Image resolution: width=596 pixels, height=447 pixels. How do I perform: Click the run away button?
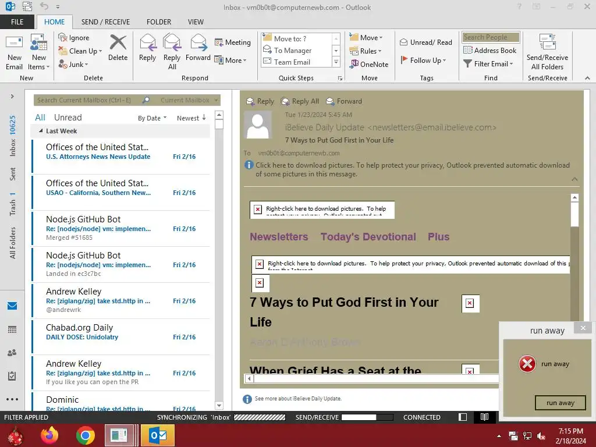coord(560,403)
